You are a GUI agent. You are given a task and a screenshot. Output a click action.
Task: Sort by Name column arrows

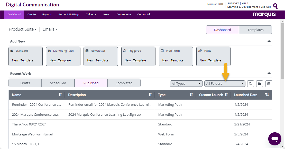pos(60,94)
